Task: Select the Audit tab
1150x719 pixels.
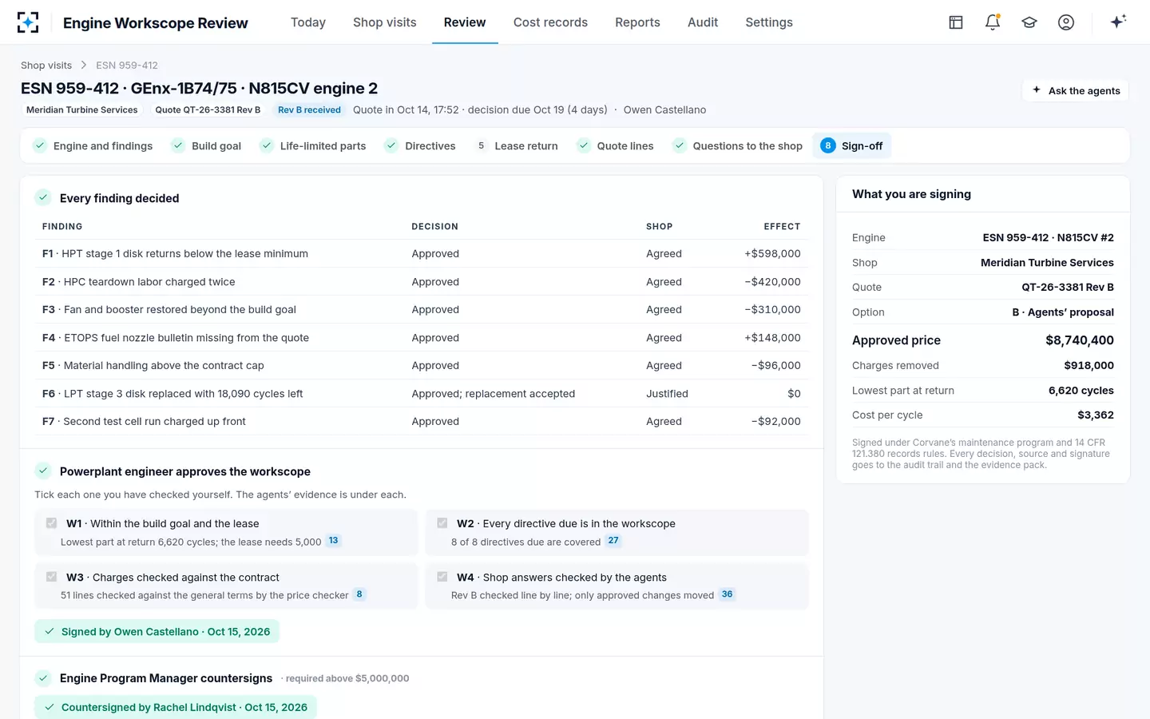Action: (x=703, y=22)
